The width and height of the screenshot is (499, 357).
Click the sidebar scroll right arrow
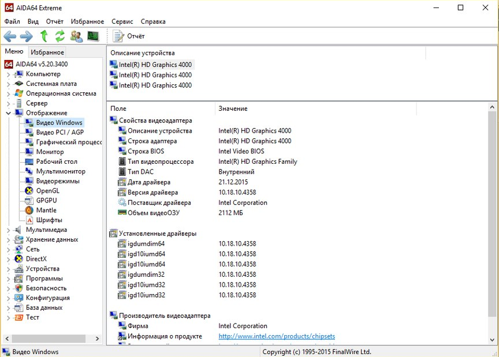[97, 339]
